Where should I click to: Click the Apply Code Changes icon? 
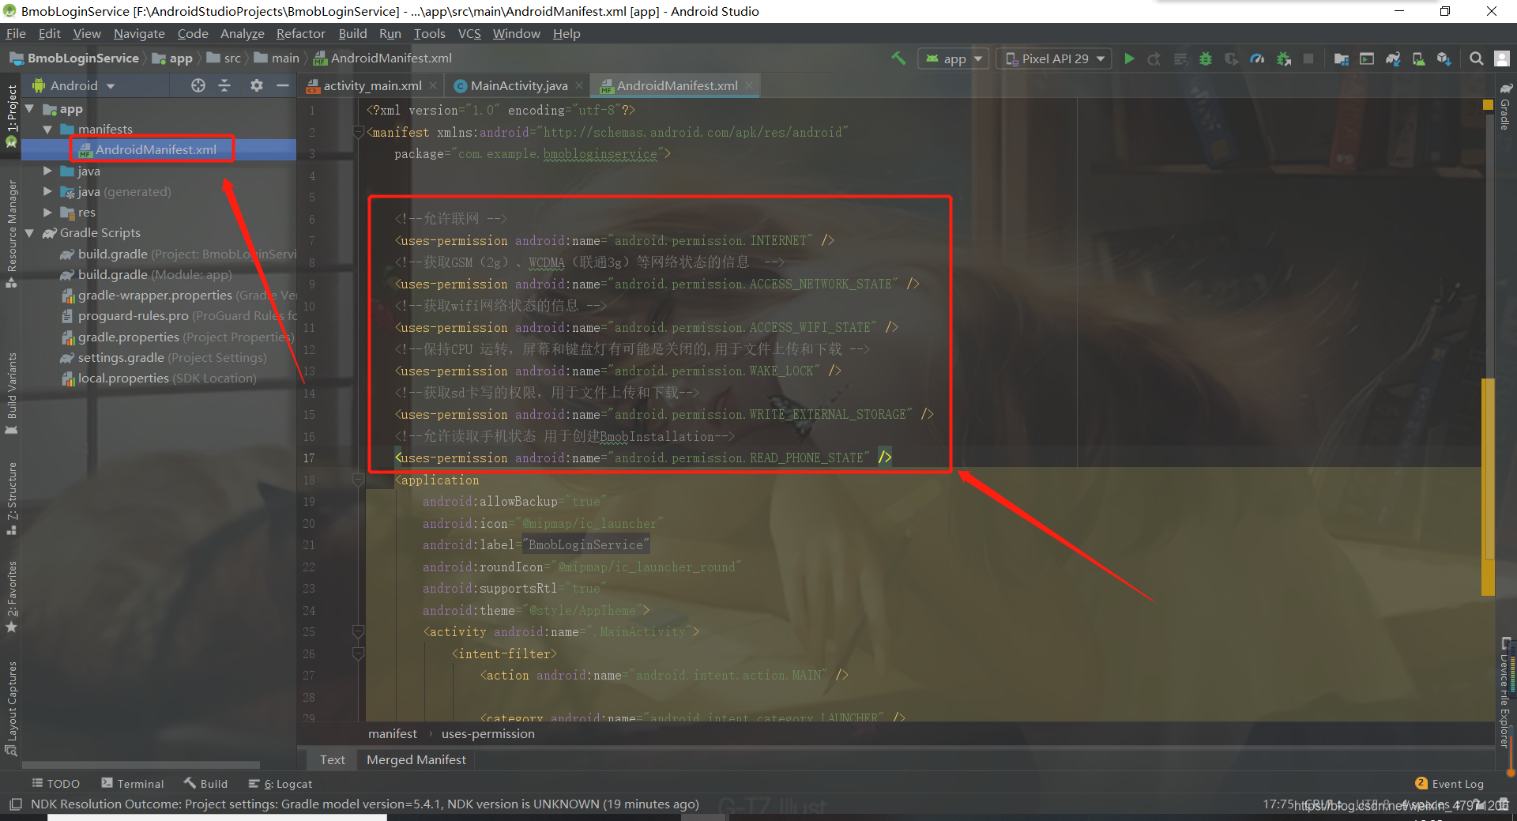coord(1180,58)
